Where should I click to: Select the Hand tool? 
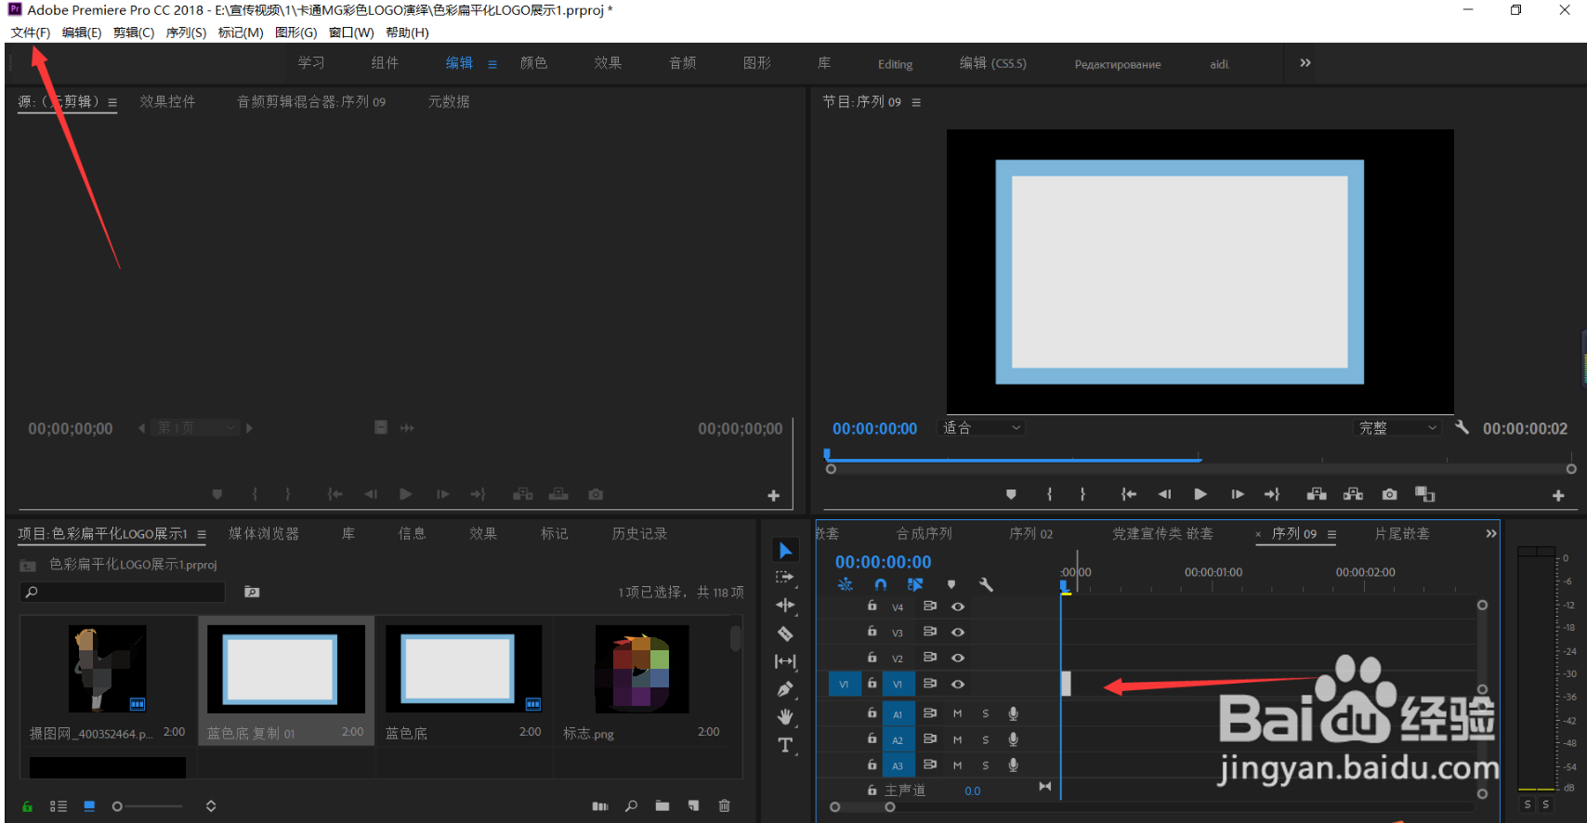pyautogui.click(x=785, y=717)
